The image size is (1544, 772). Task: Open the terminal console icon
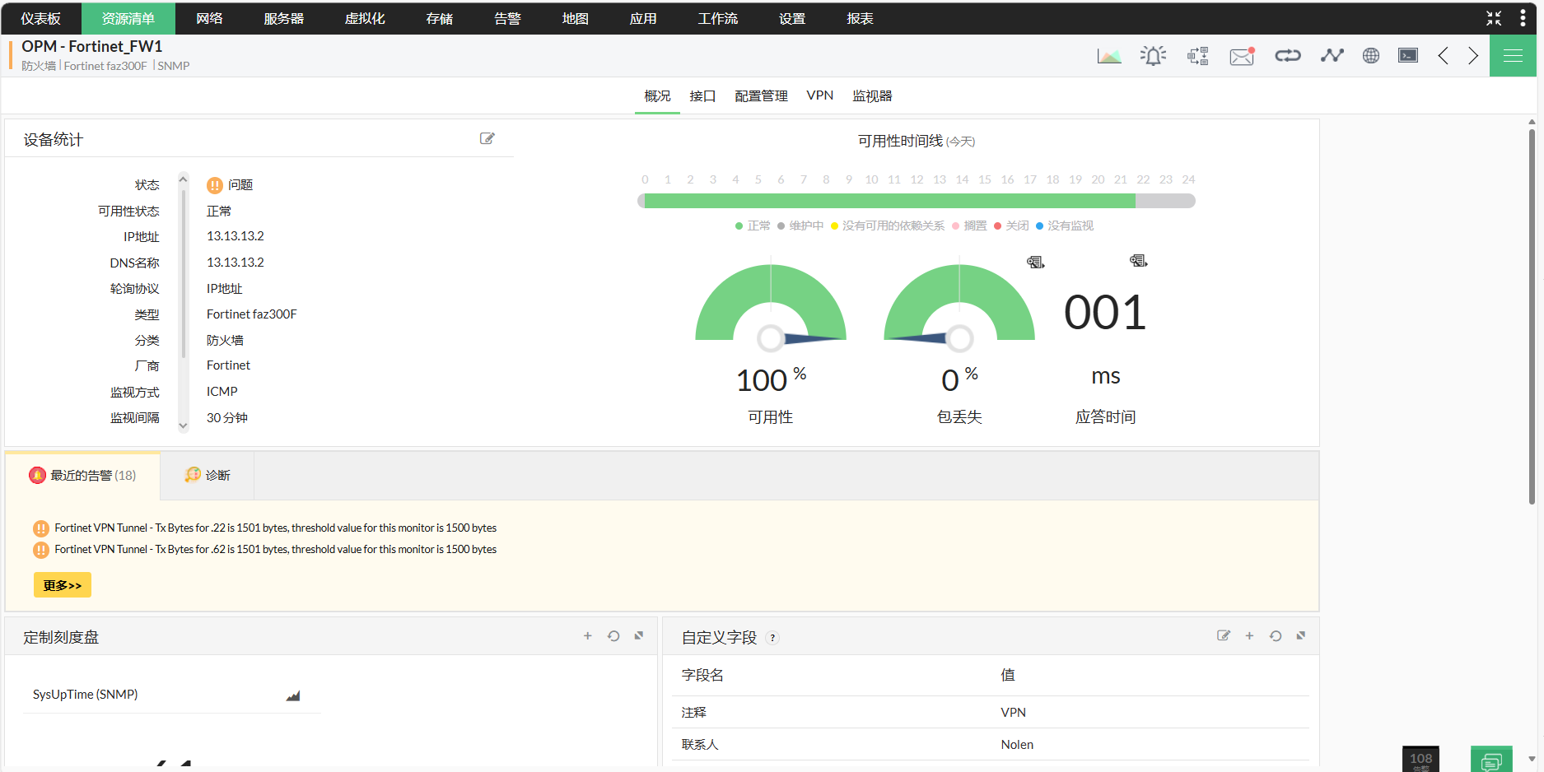[1408, 56]
